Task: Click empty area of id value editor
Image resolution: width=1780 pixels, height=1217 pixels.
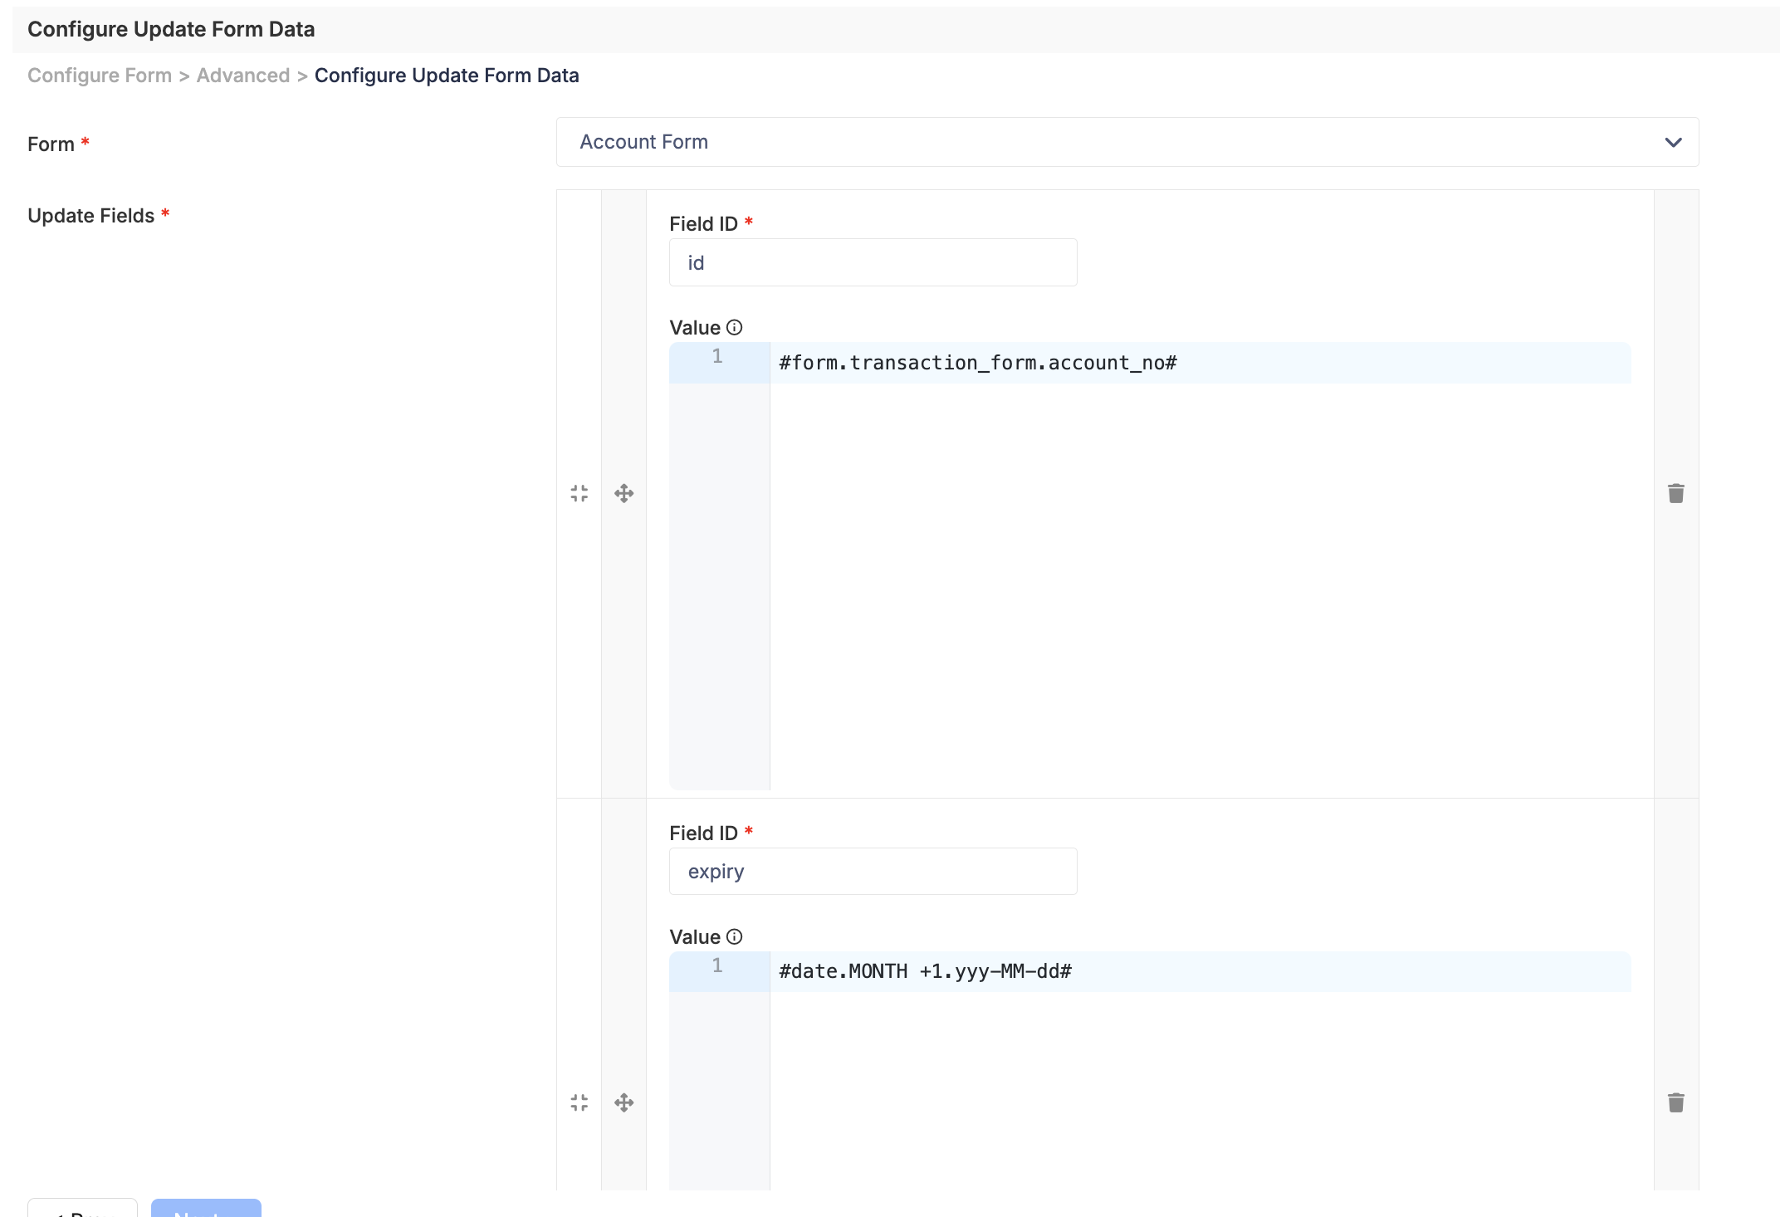Action: pos(1201,585)
